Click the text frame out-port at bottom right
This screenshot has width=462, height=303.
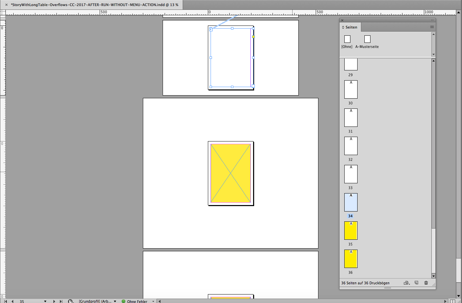click(253, 86)
